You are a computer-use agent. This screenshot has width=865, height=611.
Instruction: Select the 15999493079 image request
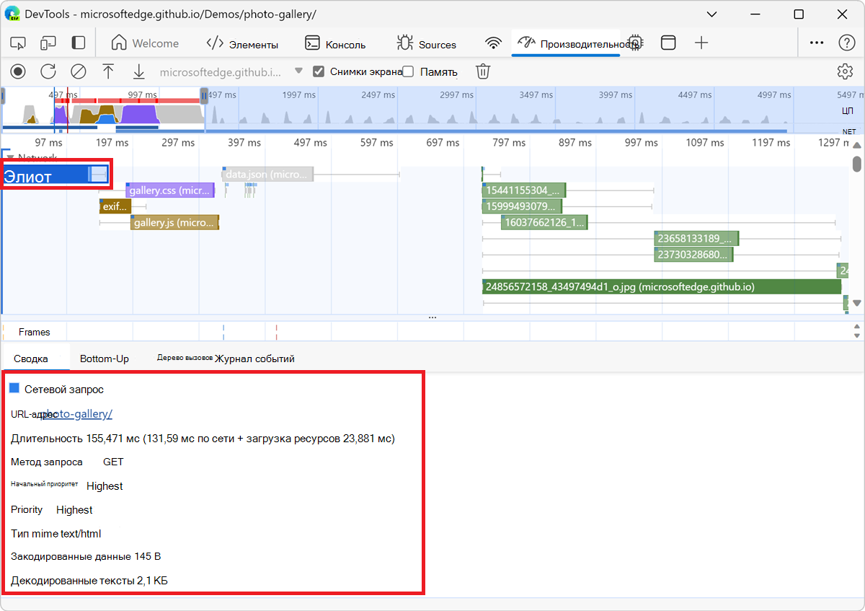(x=524, y=206)
